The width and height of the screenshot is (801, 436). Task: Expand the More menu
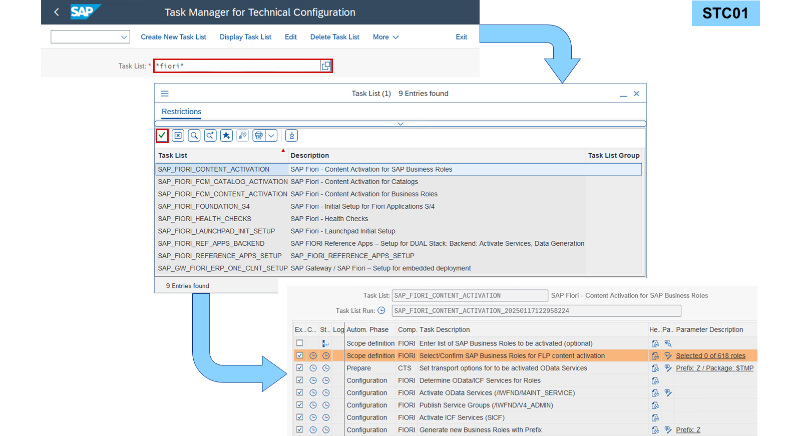[385, 37]
